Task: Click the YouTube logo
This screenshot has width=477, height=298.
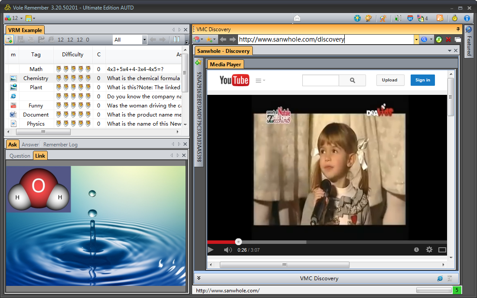Action: [x=234, y=80]
